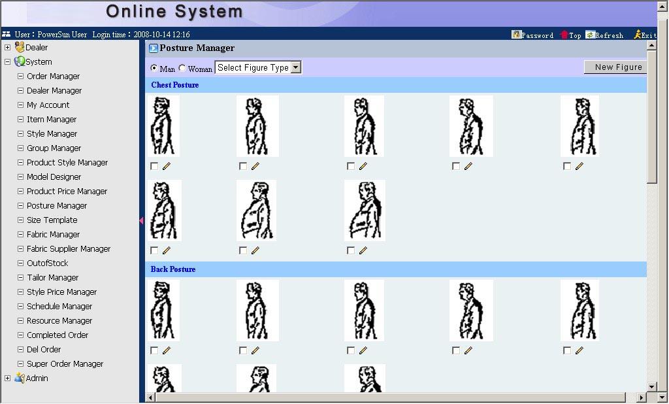Open Item Manager in sidebar
Viewport: 669px width, 404px height.
pos(52,120)
